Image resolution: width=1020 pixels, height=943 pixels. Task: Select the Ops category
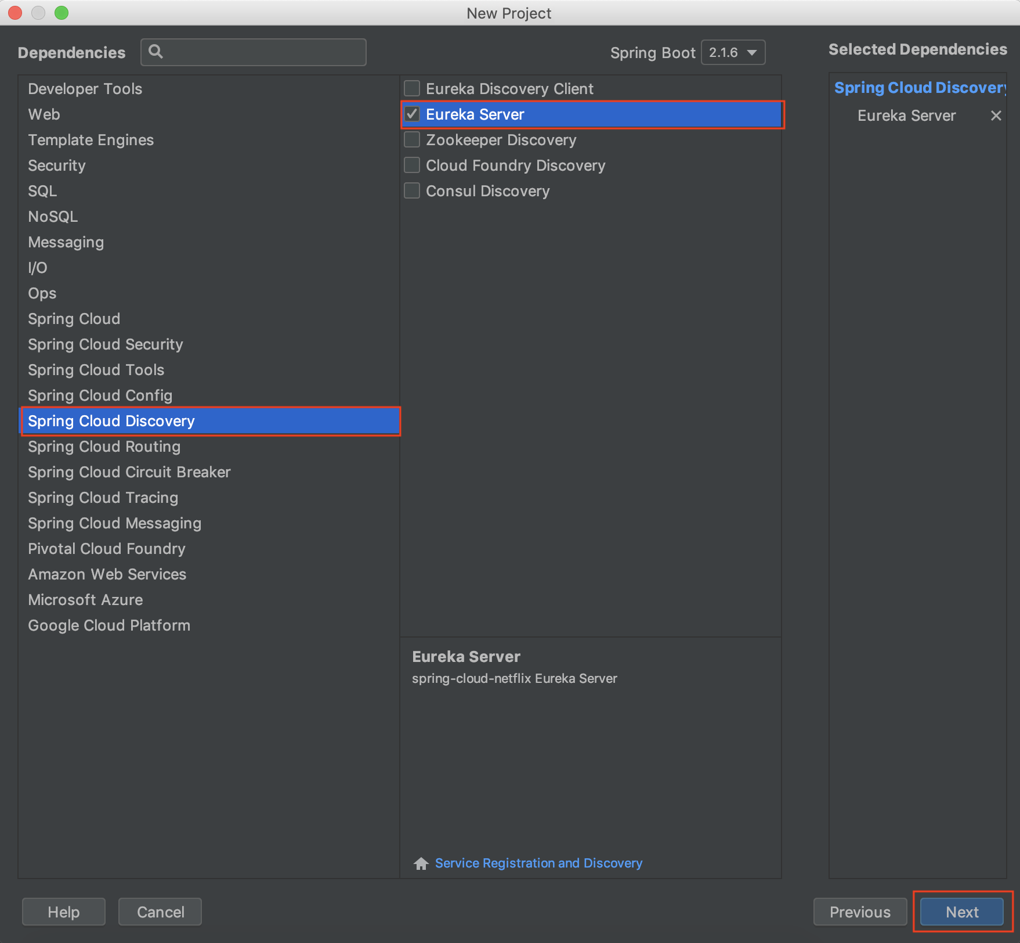[210, 293]
